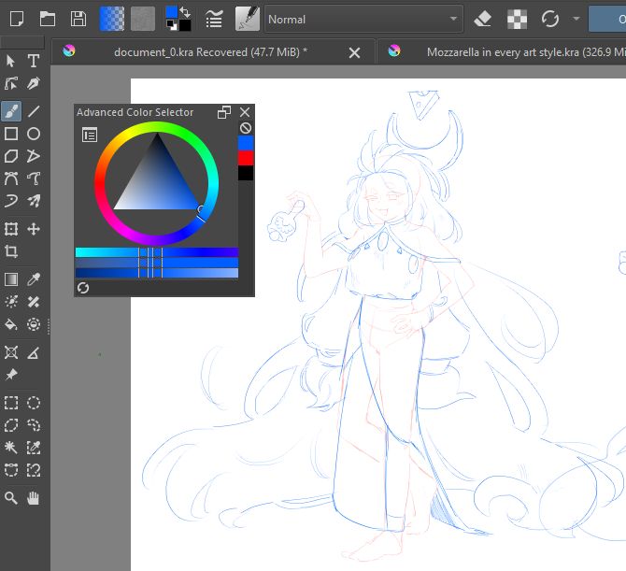Float the Advanced Color Selector docker

coord(224,112)
